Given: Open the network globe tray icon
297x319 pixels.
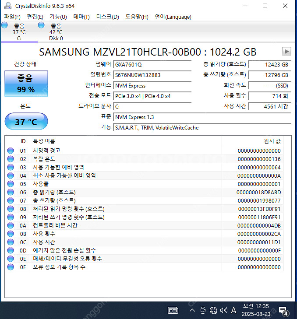Looking at the screenshot, I should click(213, 310).
